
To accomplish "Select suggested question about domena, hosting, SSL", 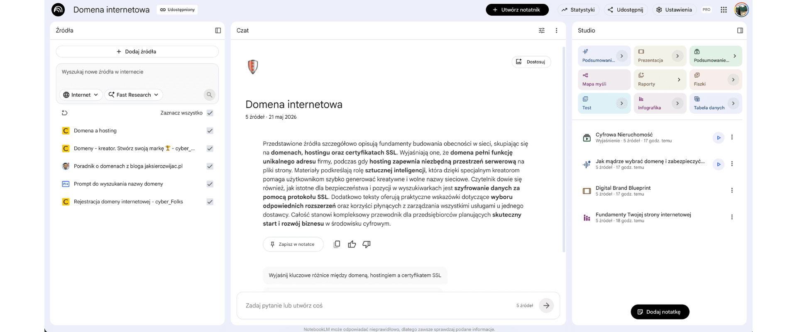I will click(x=355, y=275).
